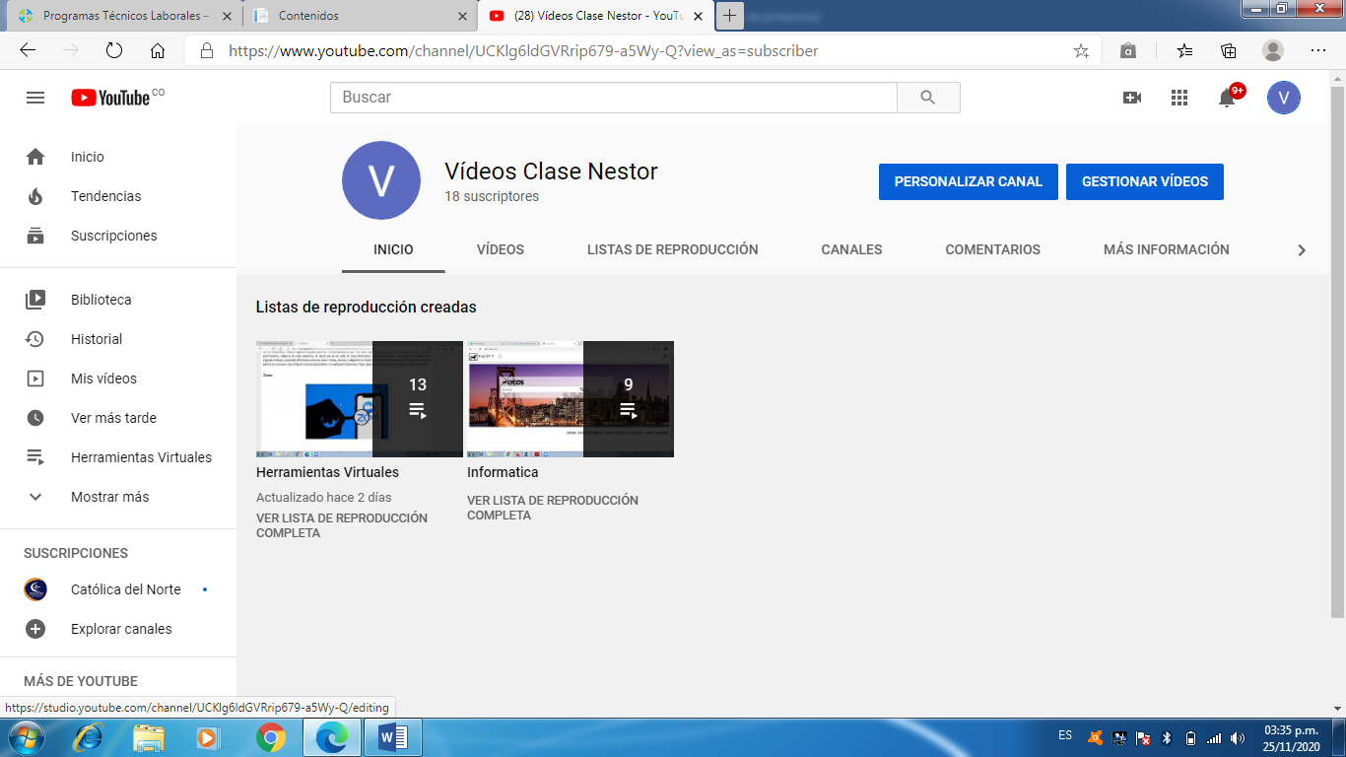Go to Tendencias in the sidebar
This screenshot has width=1346, height=757.
[x=105, y=196]
